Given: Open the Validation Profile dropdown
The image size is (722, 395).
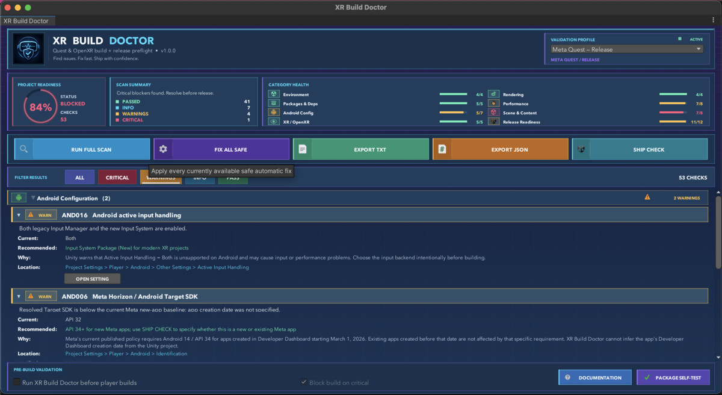Looking at the screenshot, I should pos(627,49).
